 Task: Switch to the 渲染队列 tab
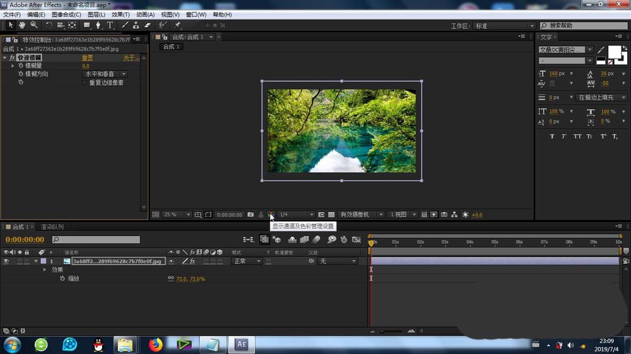pos(52,227)
